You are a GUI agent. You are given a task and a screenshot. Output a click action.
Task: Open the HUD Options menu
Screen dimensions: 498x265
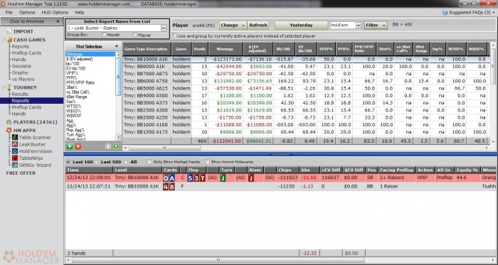(x=55, y=12)
